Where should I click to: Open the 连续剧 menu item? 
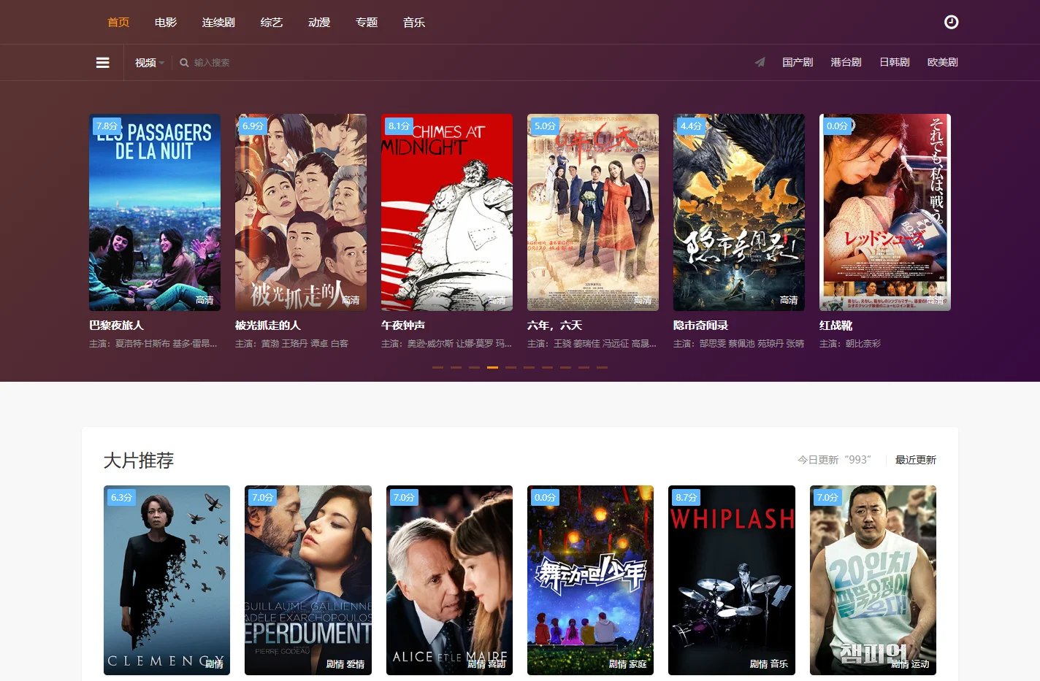click(x=218, y=22)
